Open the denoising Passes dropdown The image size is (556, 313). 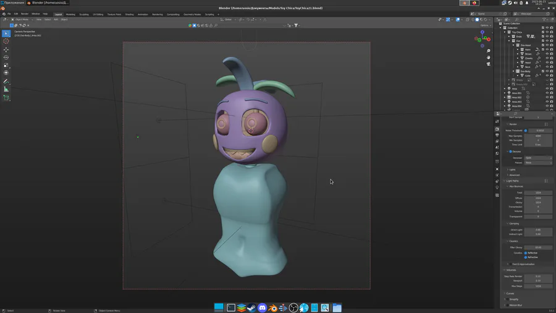pos(538,163)
